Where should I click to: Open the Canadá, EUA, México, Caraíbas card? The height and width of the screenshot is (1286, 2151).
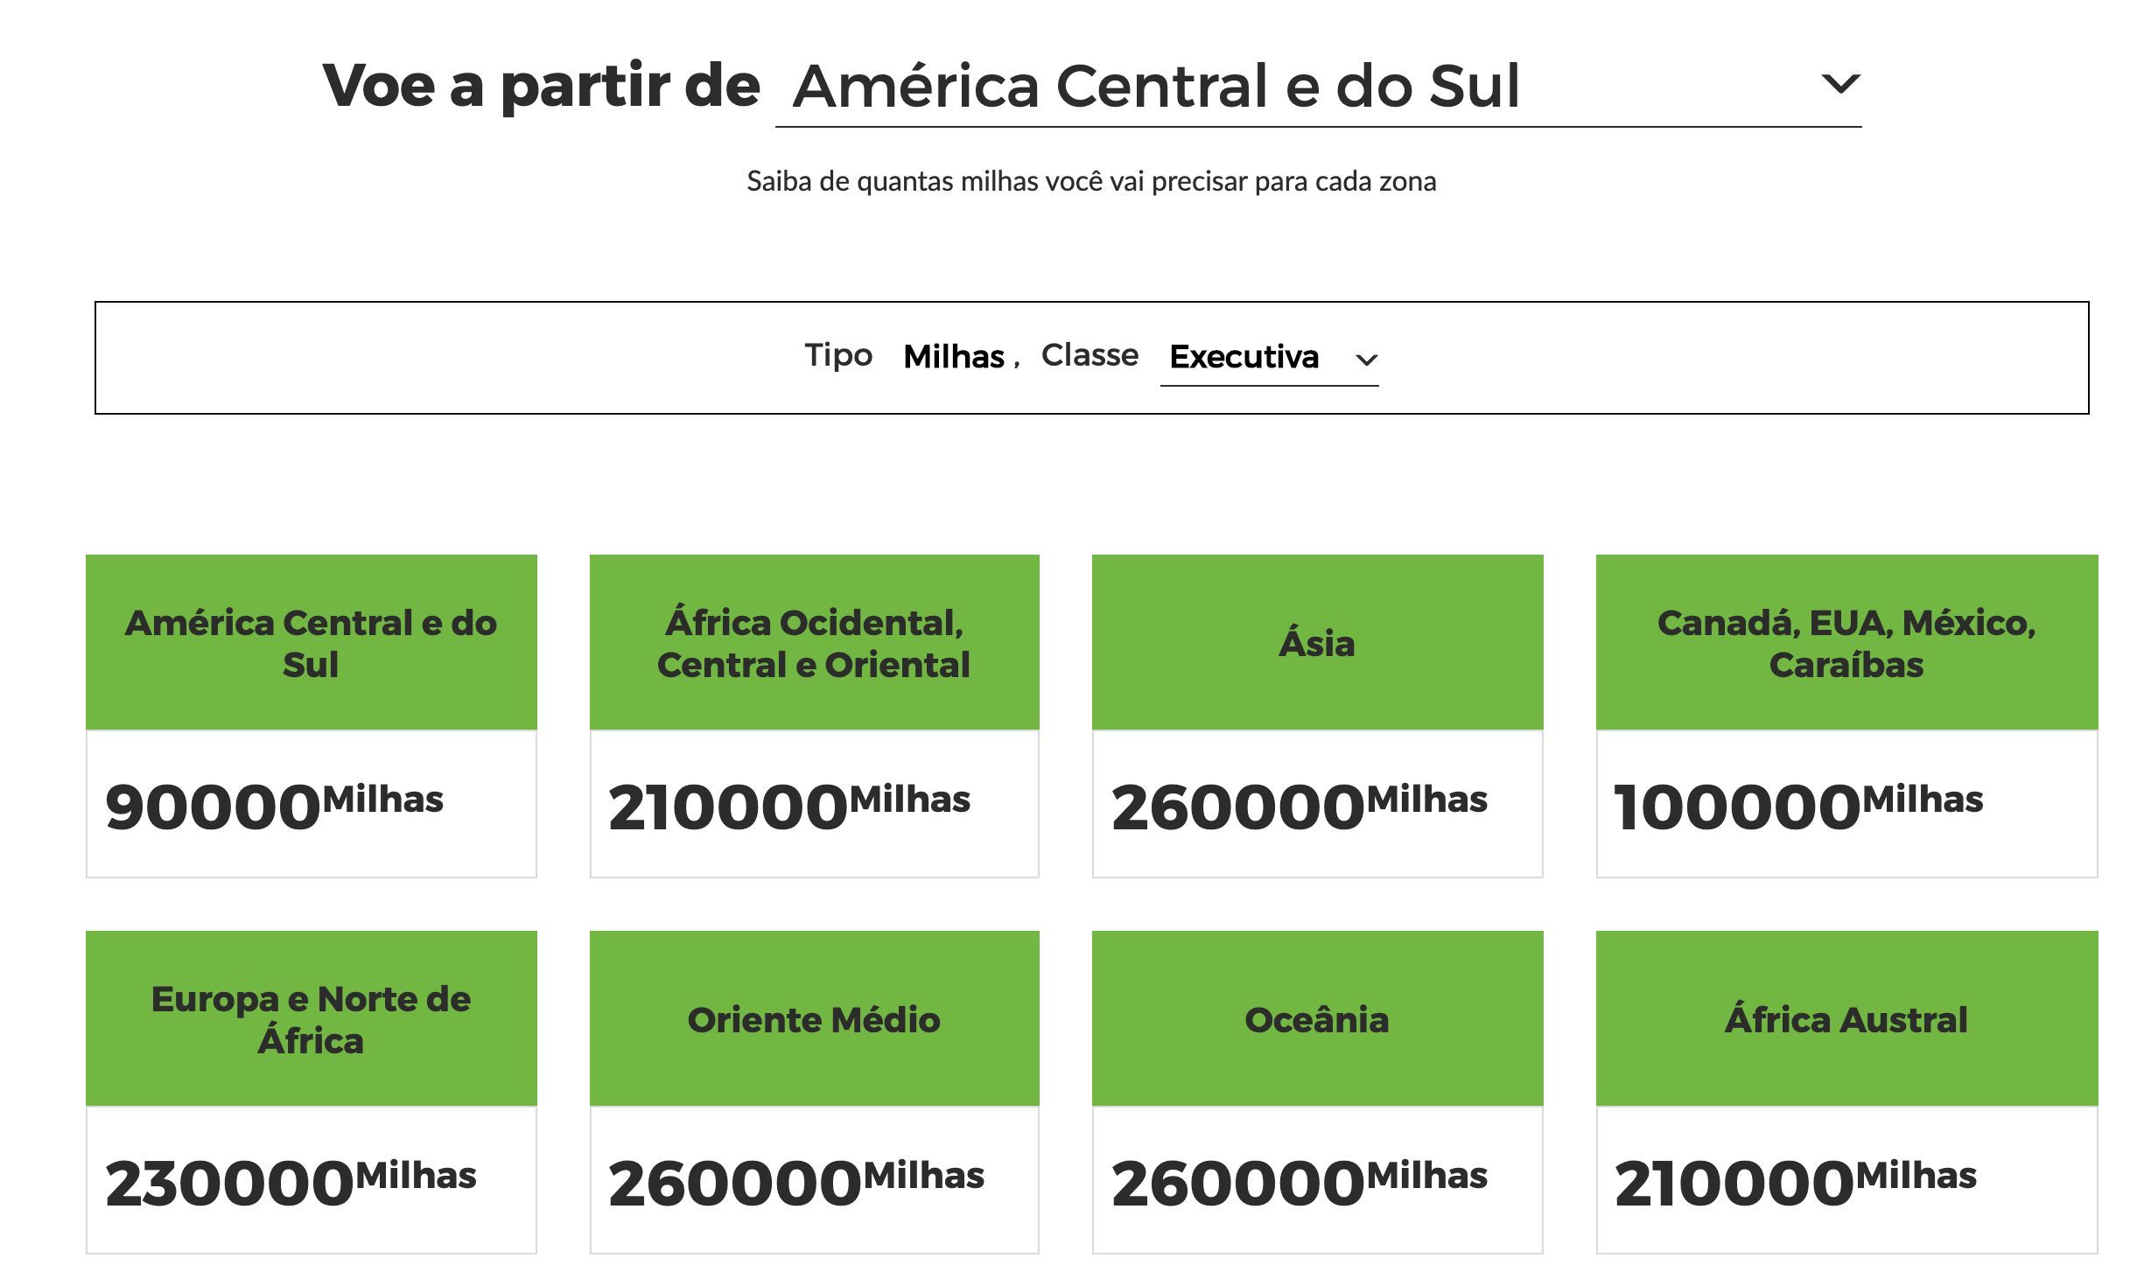1846,716
